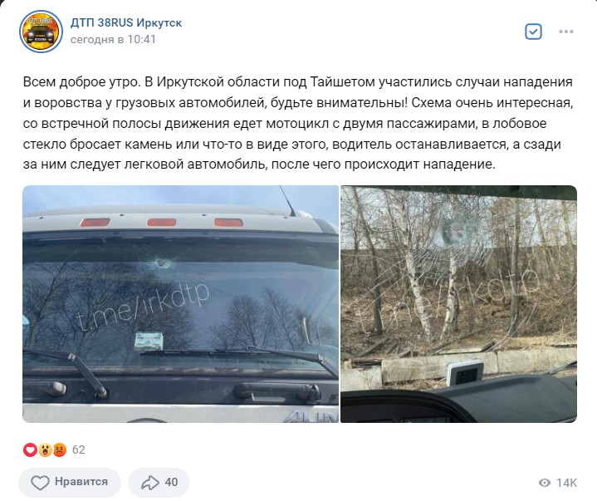Click the share arrow icon
The width and height of the screenshot is (597, 501).
coord(150,483)
